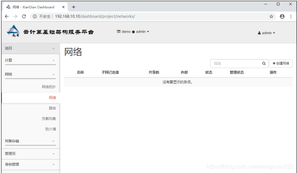The image size is (297, 173).
Task: Click the browser back arrow
Action: click(x=7, y=16)
